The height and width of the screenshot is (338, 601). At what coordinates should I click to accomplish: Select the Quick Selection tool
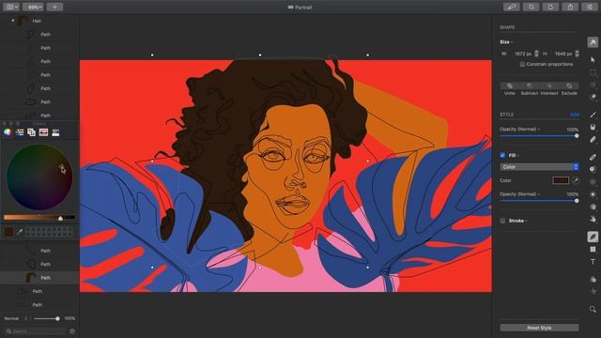(x=593, y=97)
